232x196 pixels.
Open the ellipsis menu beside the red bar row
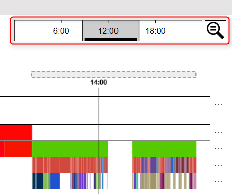(x=218, y=133)
